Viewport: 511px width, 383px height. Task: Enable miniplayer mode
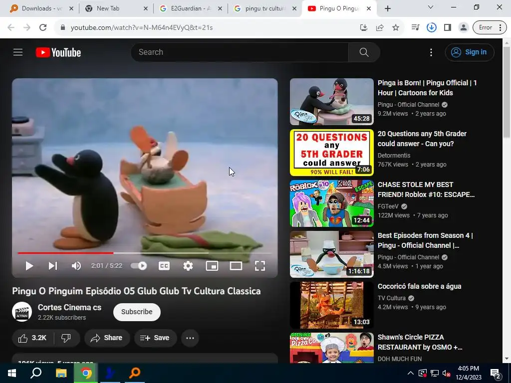[x=212, y=266]
